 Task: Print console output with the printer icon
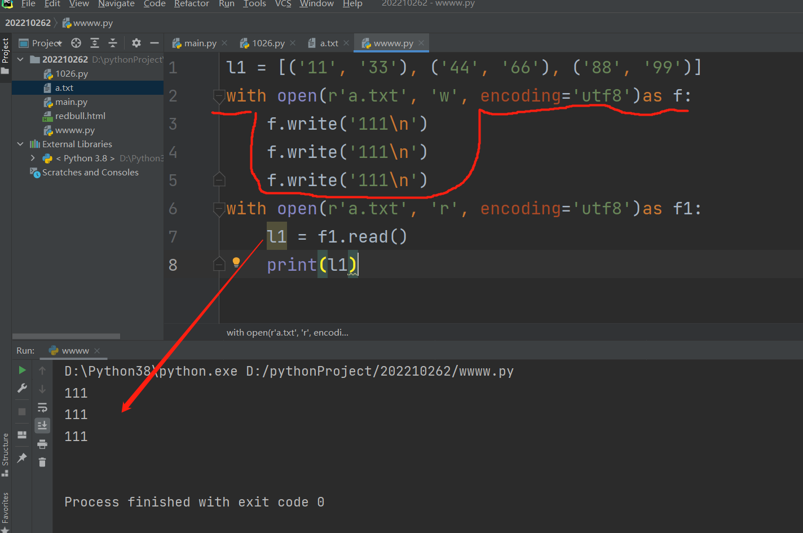click(x=42, y=444)
